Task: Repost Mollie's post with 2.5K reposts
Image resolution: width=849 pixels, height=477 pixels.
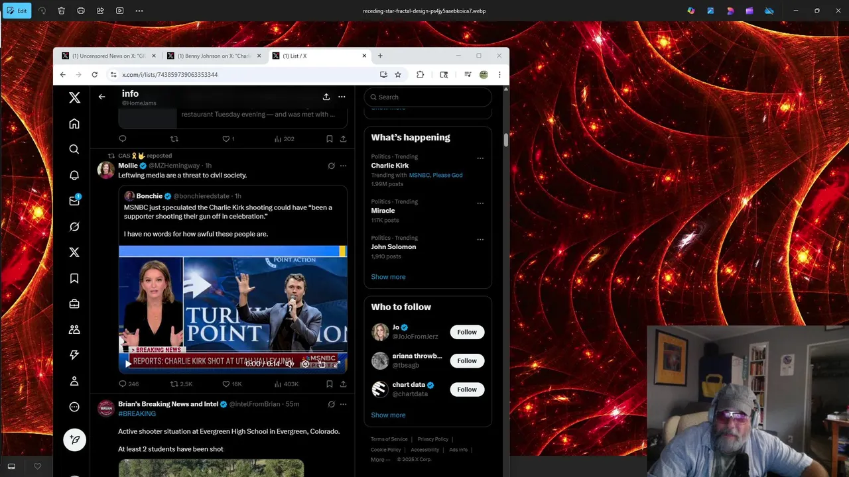Action: pos(181,384)
